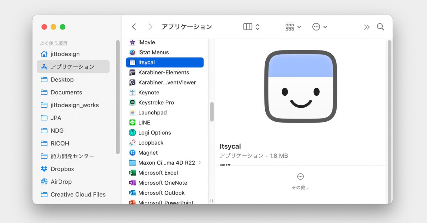The height and width of the screenshot is (223, 427).
Task: Click the Keynote application icon
Action: pos(132,93)
